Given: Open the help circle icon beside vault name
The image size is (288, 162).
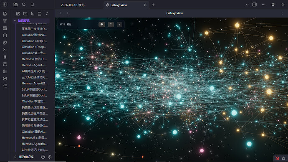Looking at the screenshot, I should pyautogui.click(x=43, y=157).
